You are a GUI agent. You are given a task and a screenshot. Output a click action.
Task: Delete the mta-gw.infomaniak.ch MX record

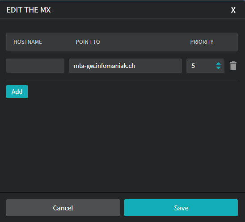click(x=233, y=66)
